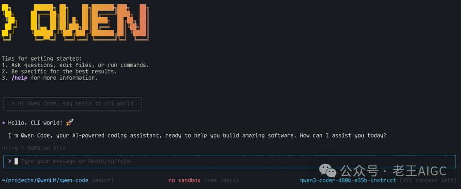
Task: Click the ~/projects/QwenLM/qwen-code path
Action: pos(45,180)
